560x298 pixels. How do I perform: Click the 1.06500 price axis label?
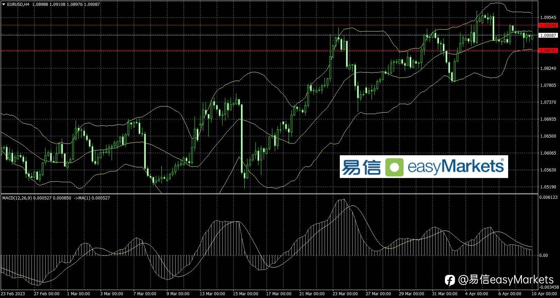548,136
